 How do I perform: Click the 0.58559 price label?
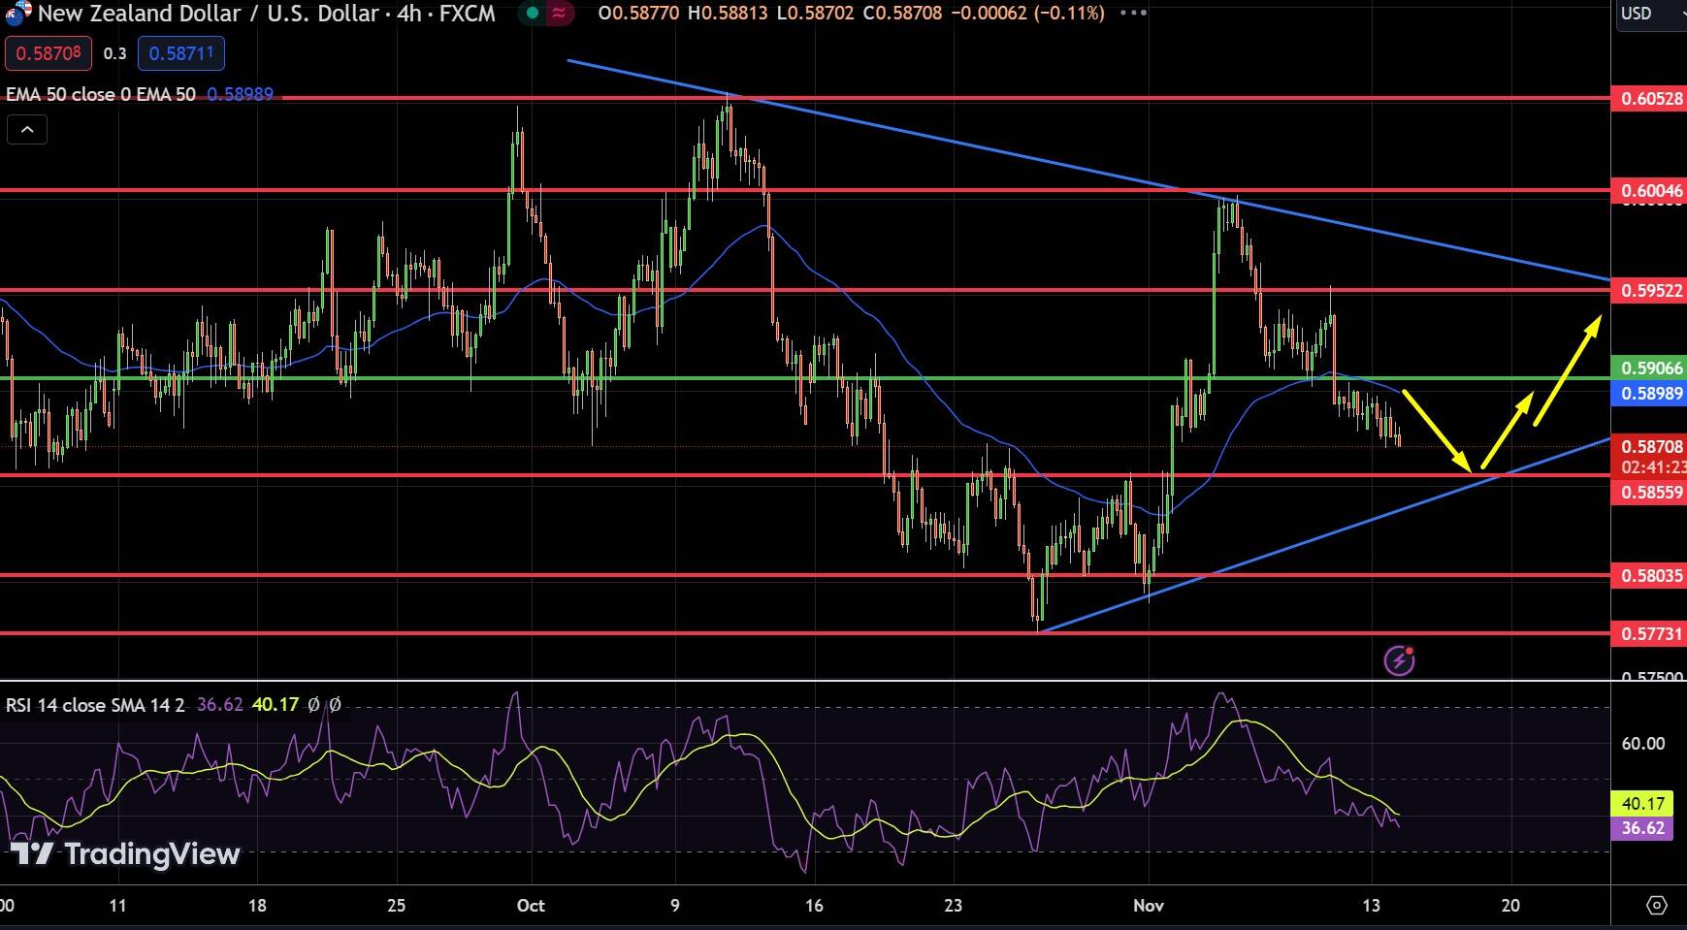click(x=1648, y=493)
